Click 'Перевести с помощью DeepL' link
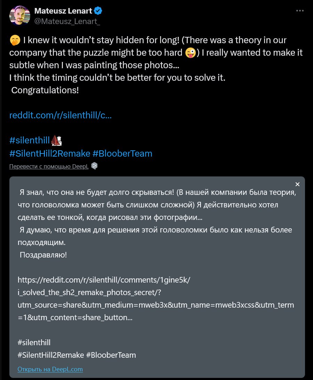Viewport: 313px width, 380px height. 49,166
